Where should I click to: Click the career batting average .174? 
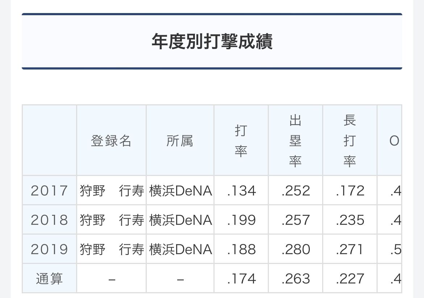(241, 278)
